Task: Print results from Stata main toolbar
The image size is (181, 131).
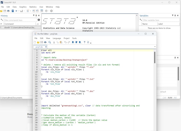Action: (8, 11)
